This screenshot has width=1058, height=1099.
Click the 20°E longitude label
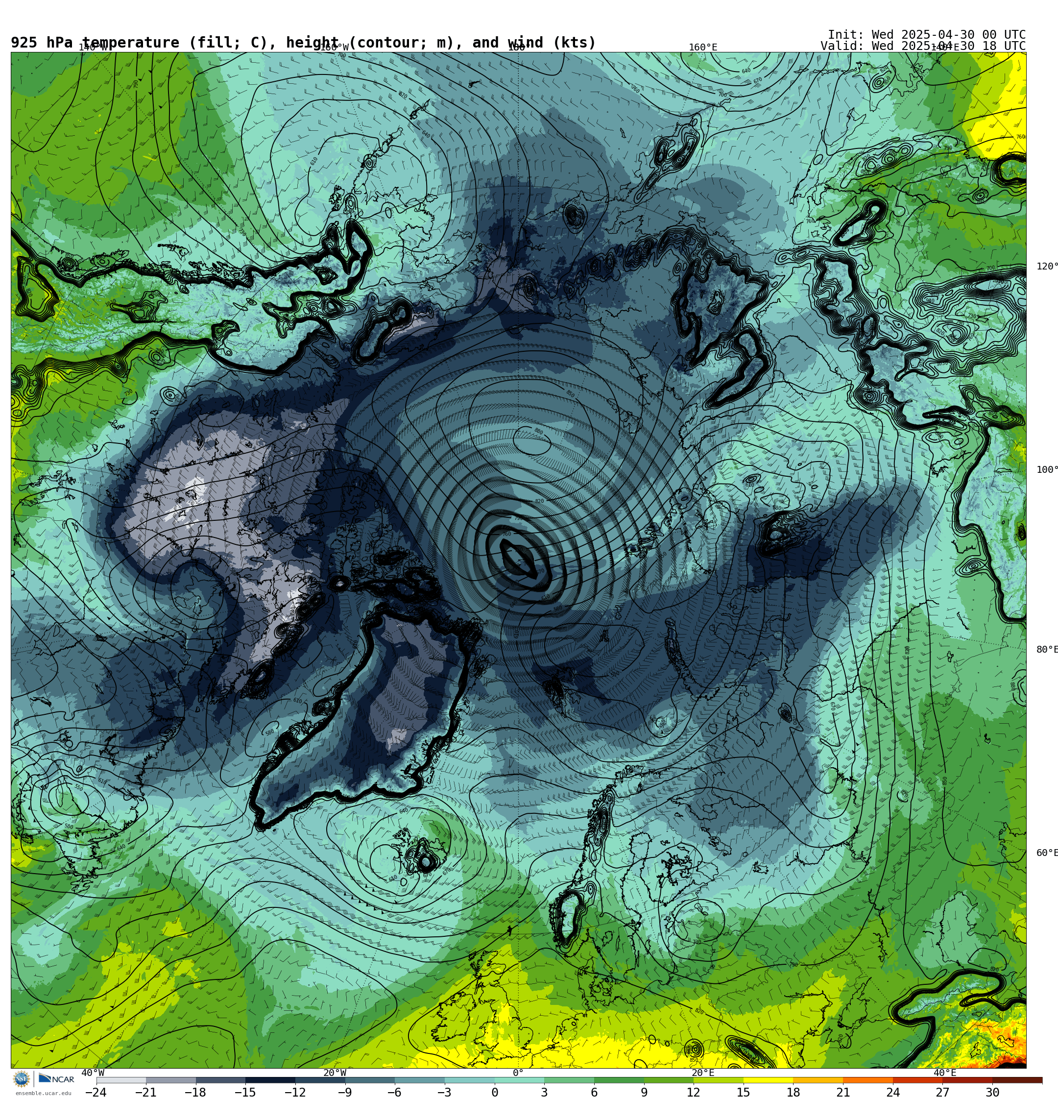[x=703, y=1073]
